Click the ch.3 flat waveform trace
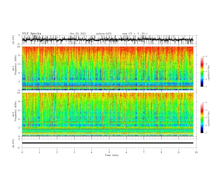Viewport: 221px width, 171px height. (x=107, y=143)
